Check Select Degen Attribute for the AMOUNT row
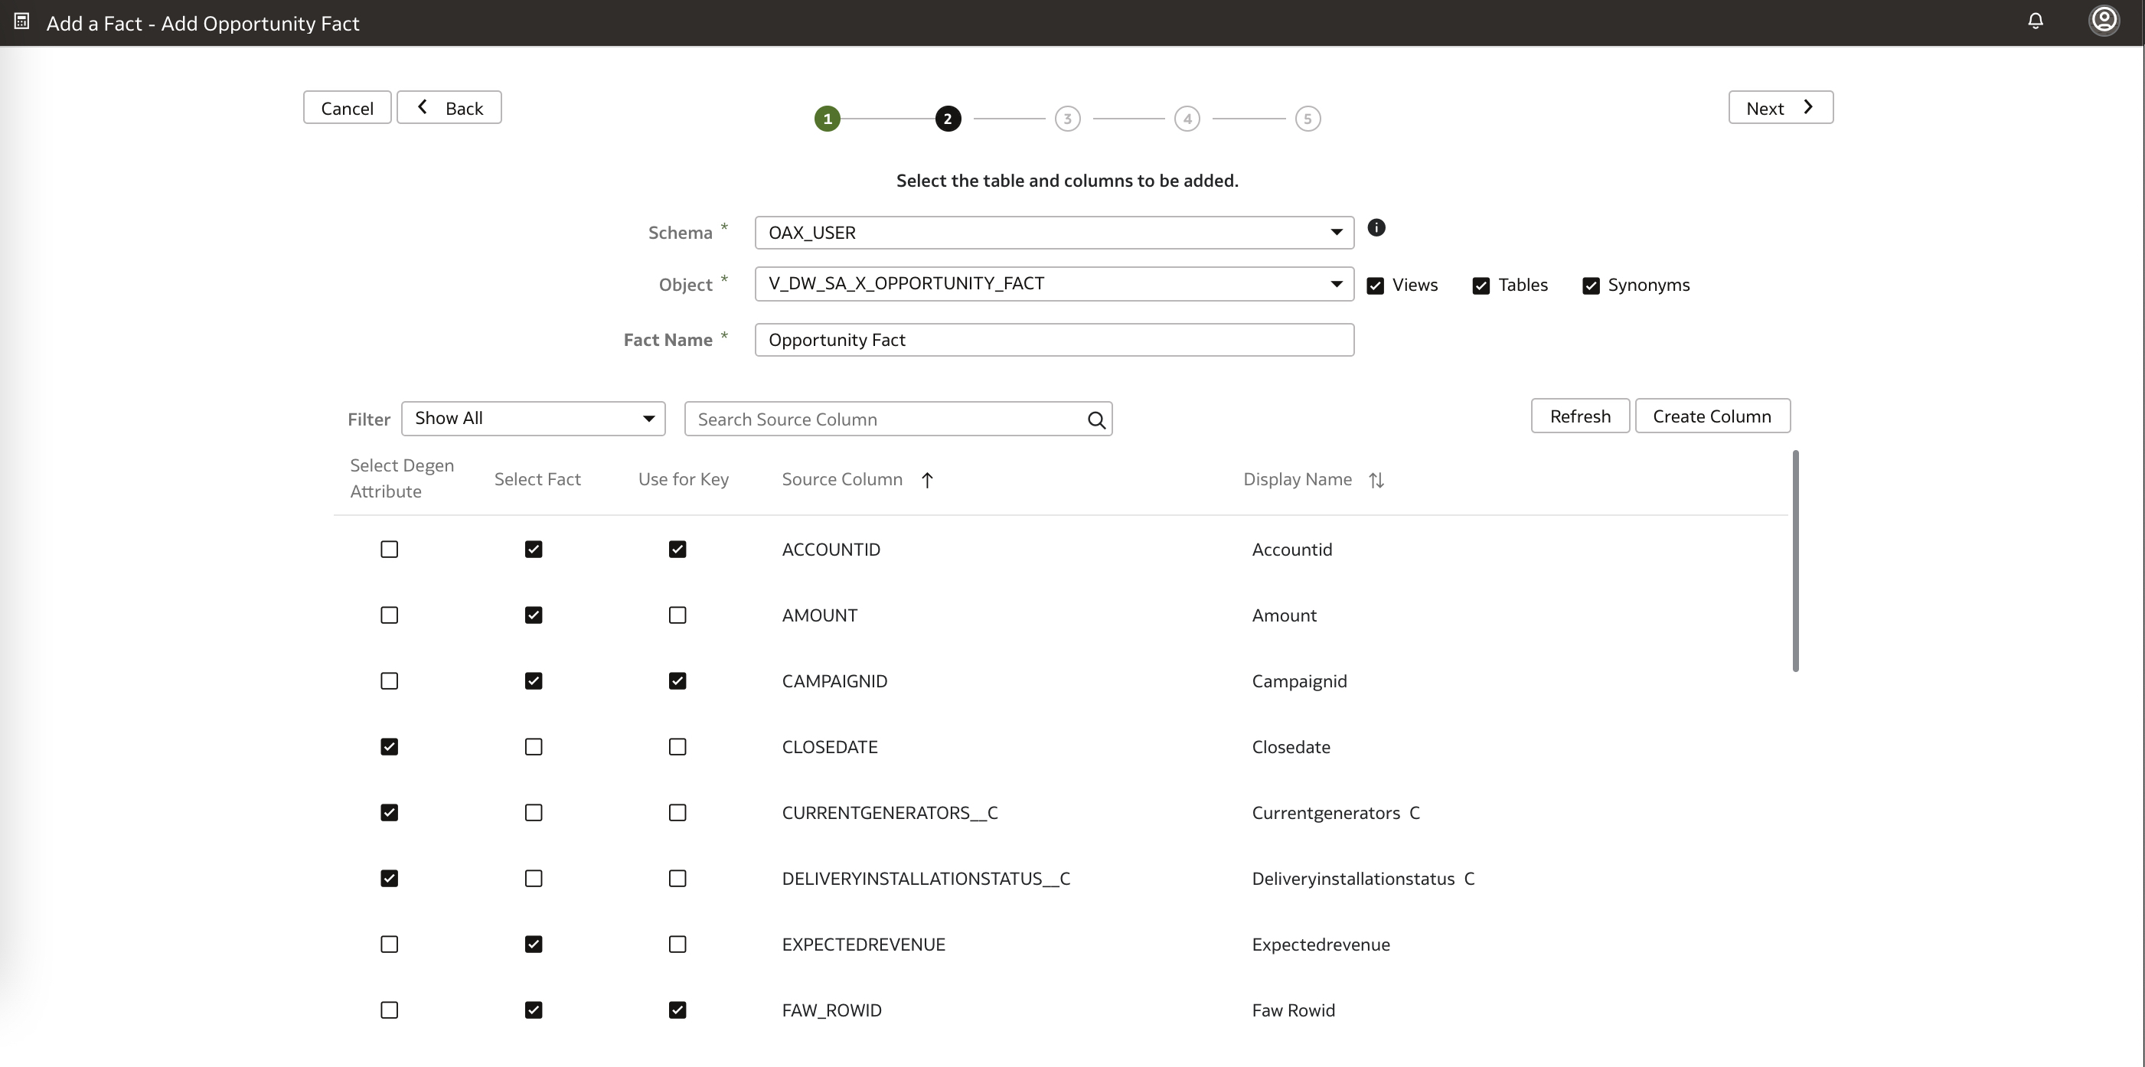This screenshot has width=2145, height=1067. [x=389, y=614]
